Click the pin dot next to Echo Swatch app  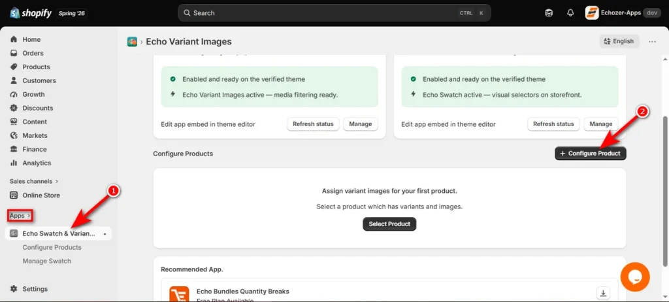(105, 234)
